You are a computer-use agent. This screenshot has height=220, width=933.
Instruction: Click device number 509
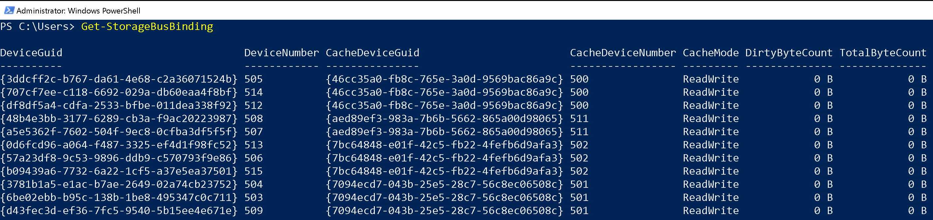253,210
